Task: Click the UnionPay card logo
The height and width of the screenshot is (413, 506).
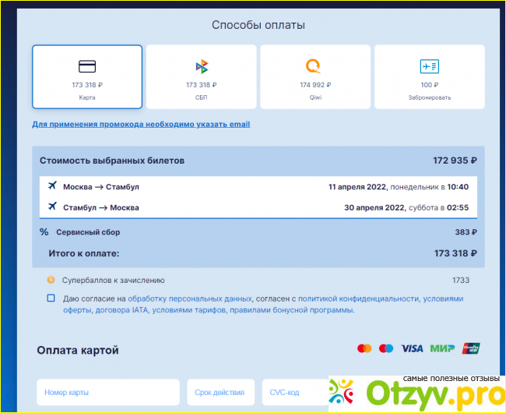Action: pyautogui.click(x=470, y=348)
